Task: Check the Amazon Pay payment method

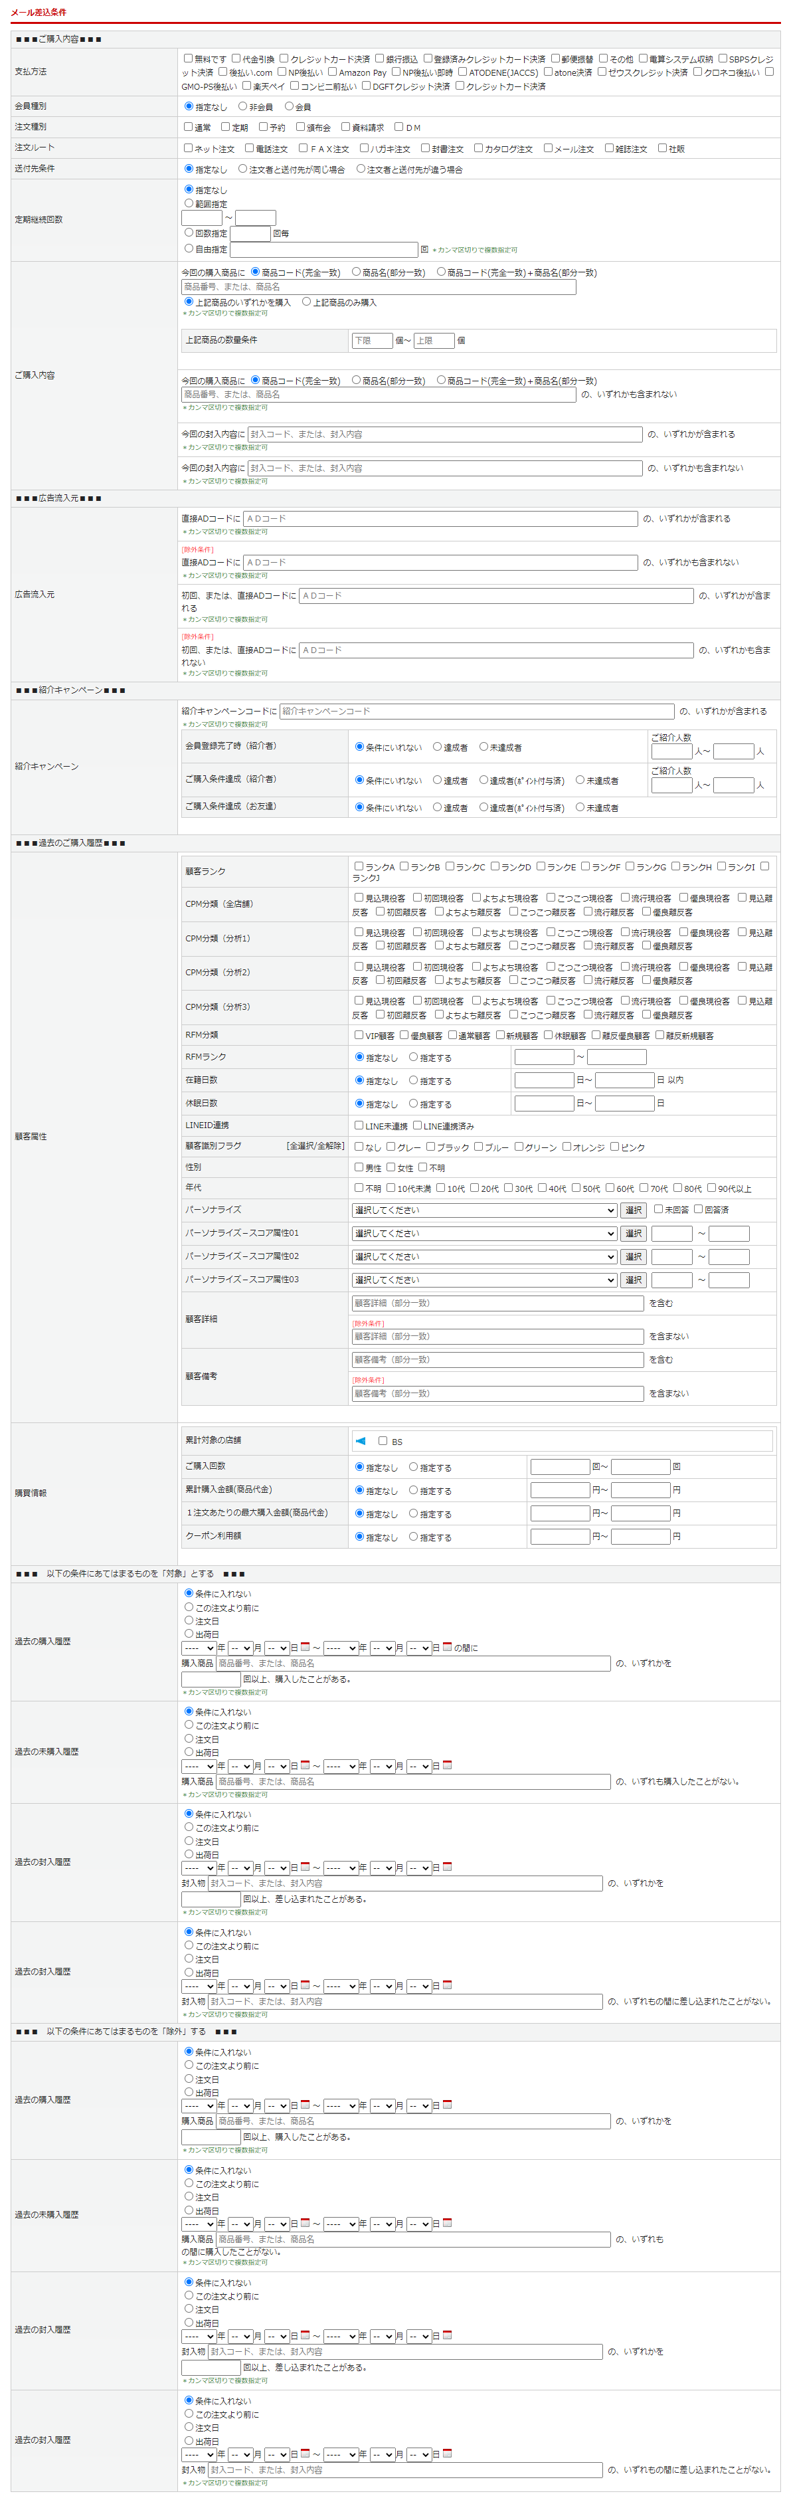Action: coord(332,72)
